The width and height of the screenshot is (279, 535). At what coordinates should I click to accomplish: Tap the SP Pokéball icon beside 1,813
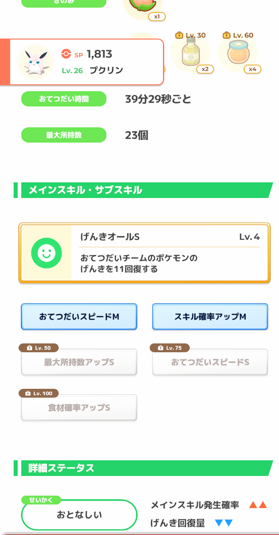[66, 54]
